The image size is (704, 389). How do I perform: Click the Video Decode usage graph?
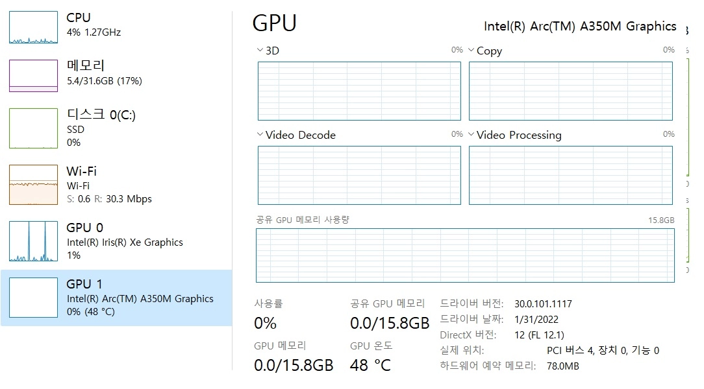click(x=359, y=175)
